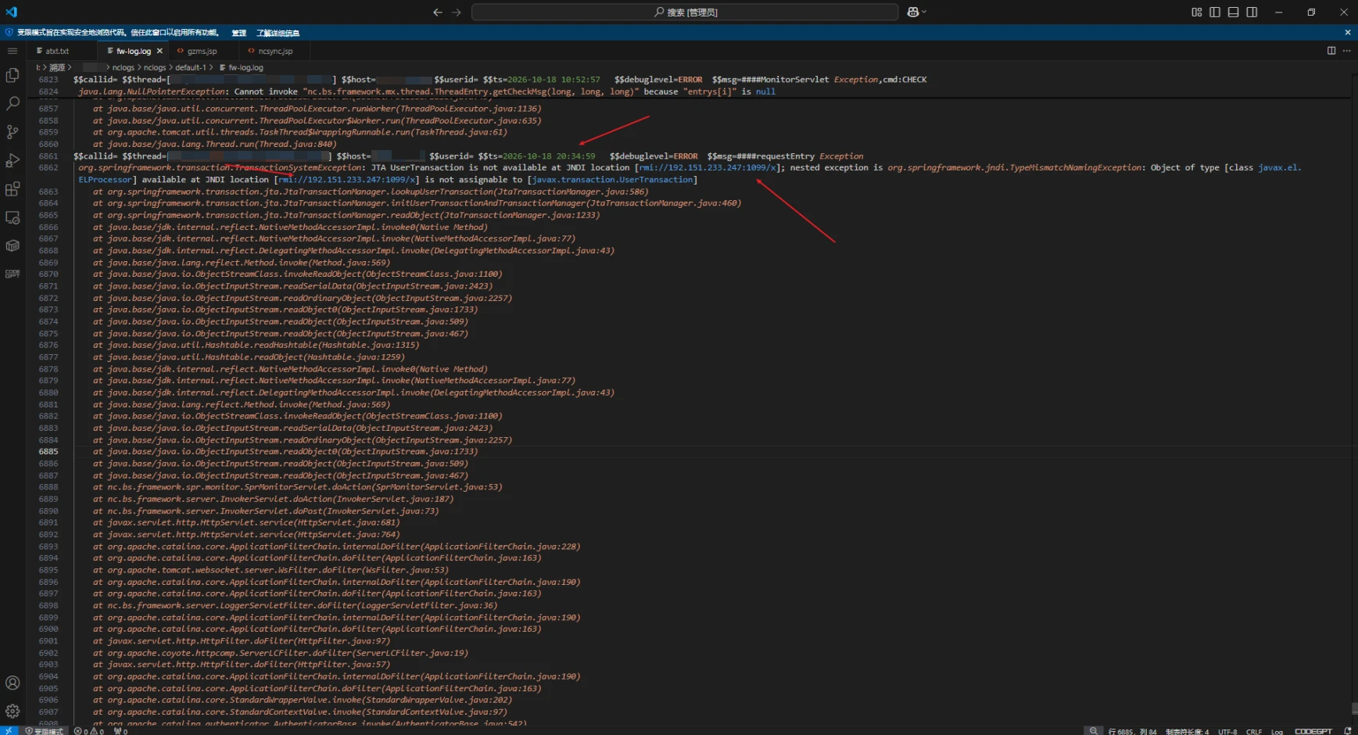This screenshot has height=735, width=1358.
Task: Click the 受限模式 status bar item
Action: [x=44, y=731]
